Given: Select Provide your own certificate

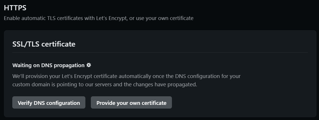Looking at the screenshot, I should coord(131,103).
